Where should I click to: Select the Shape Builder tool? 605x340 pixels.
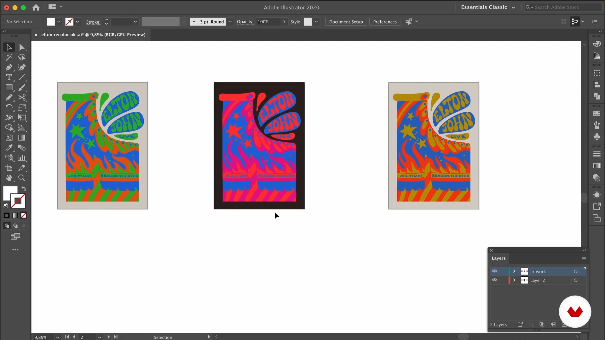click(9, 128)
